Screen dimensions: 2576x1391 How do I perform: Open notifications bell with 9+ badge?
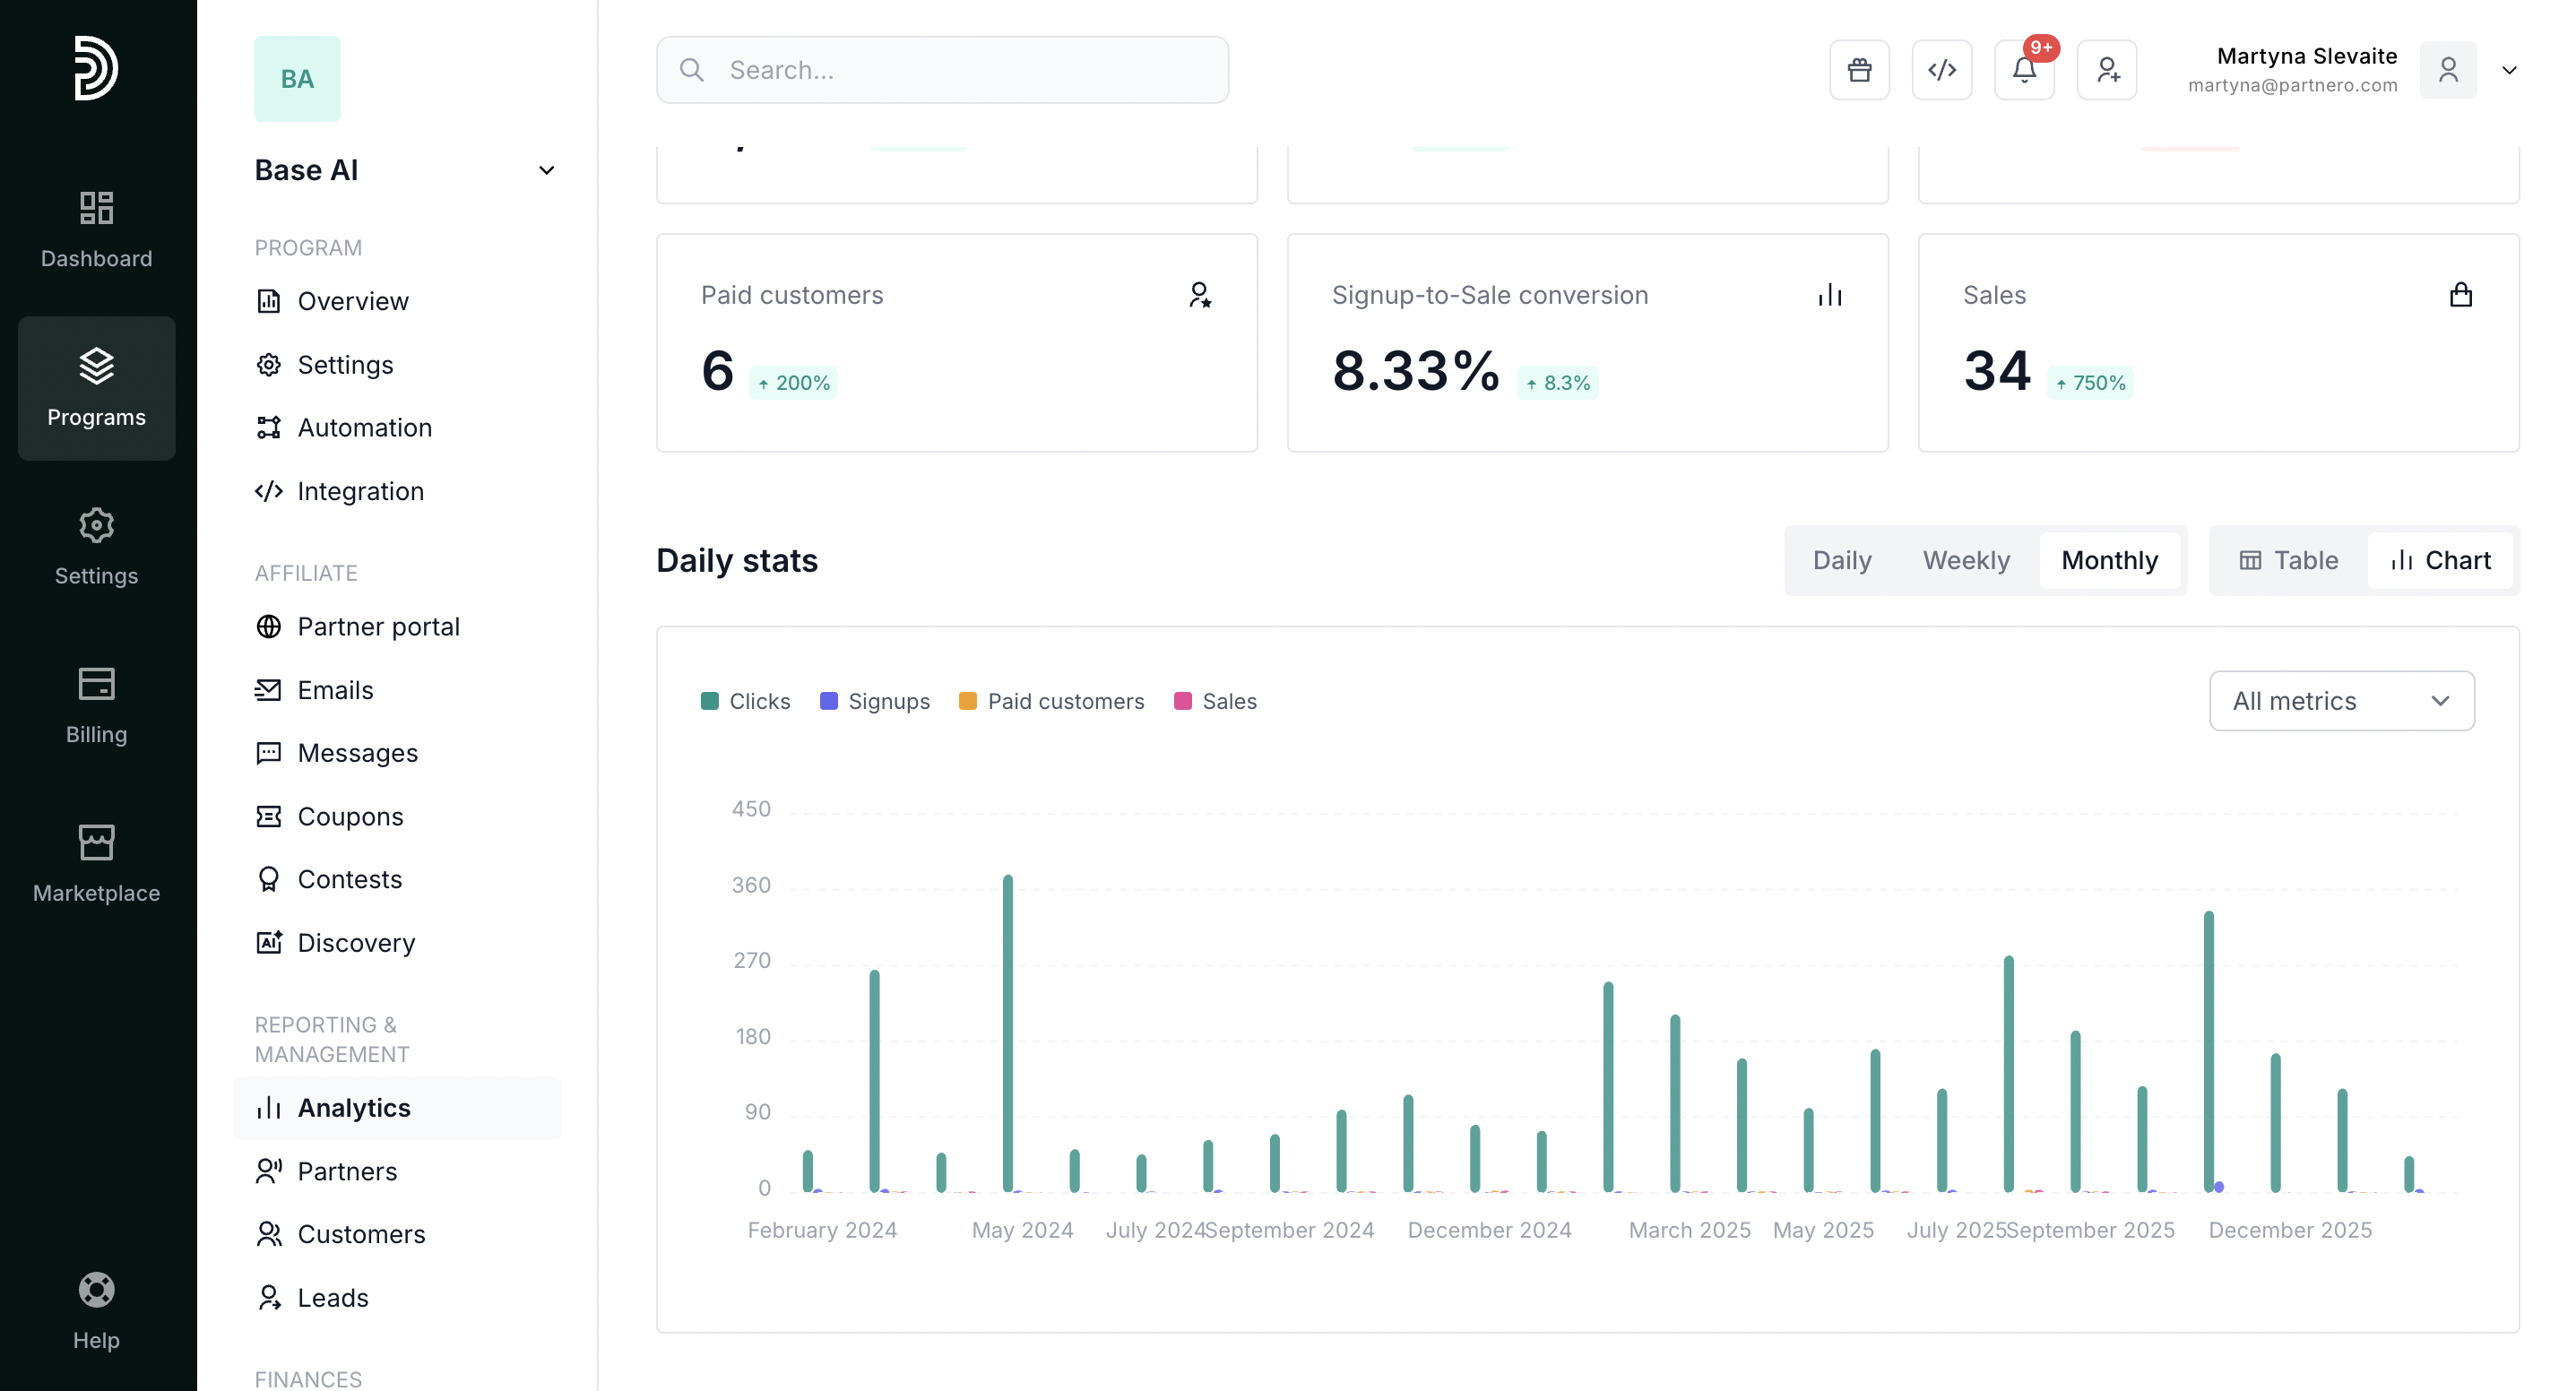click(2024, 70)
